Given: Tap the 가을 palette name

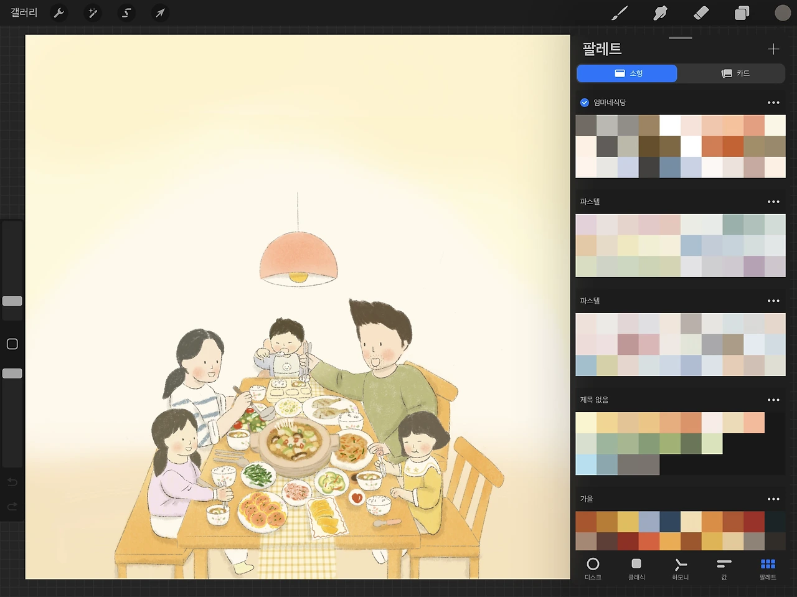Looking at the screenshot, I should 587,499.
